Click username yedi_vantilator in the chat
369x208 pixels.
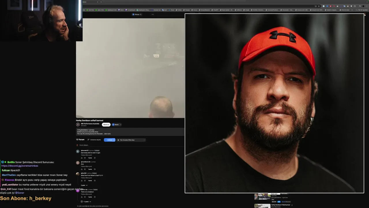click(10, 185)
